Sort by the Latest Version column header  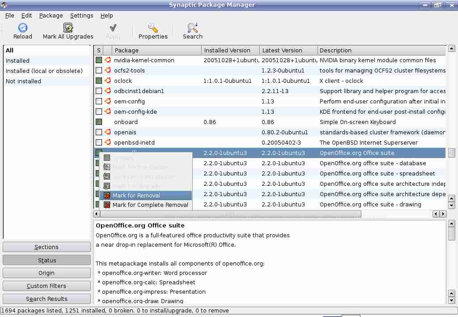[288, 50]
